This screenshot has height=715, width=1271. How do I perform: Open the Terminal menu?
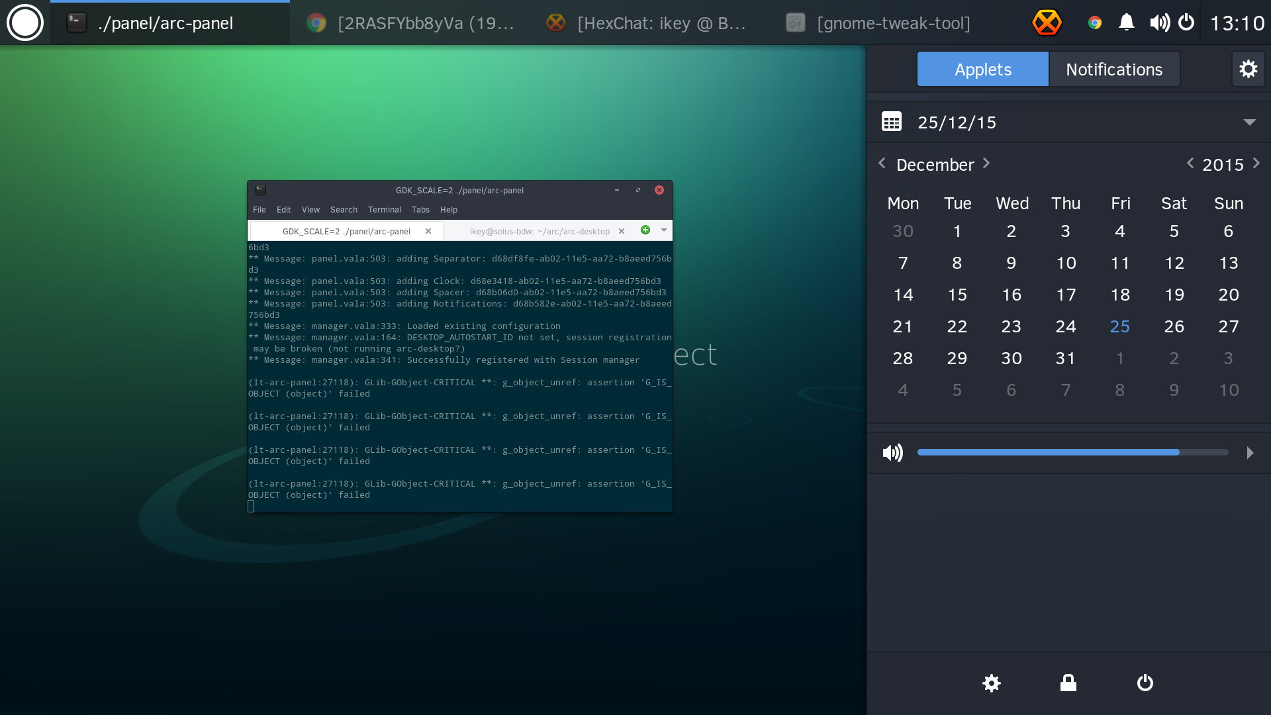pos(385,210)
